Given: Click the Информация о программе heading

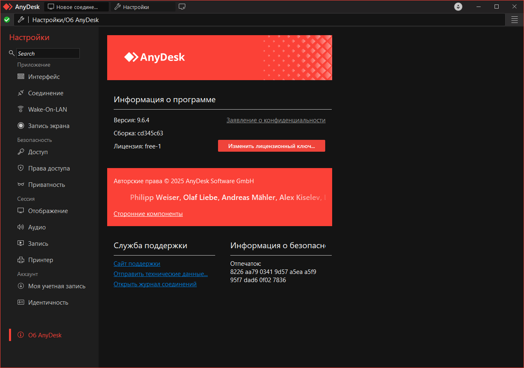Looking at the screenshot, I should [164, 100].
